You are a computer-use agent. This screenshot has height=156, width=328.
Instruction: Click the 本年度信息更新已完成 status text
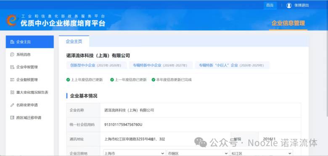coord(174,79)
